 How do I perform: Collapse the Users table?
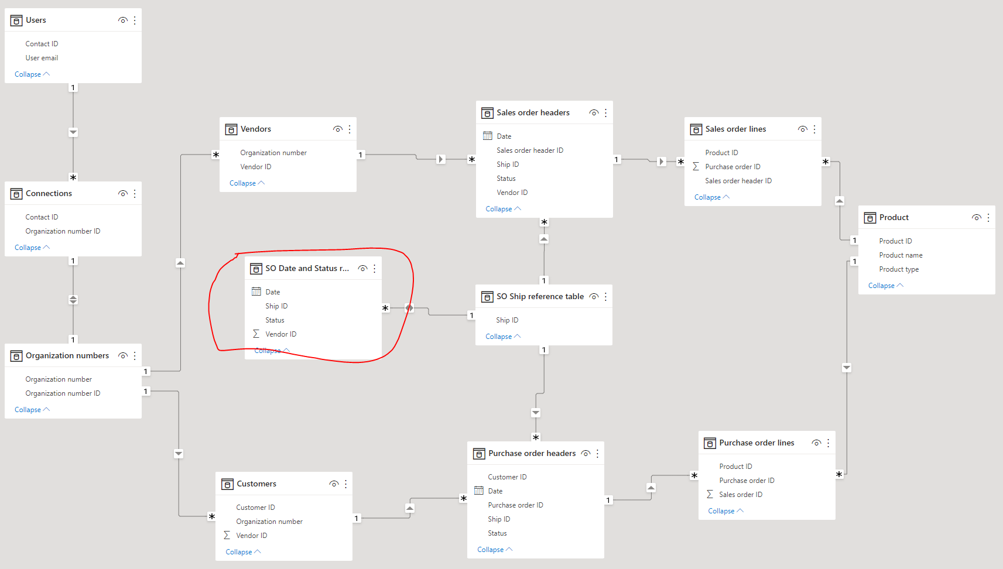pos(32,74)
